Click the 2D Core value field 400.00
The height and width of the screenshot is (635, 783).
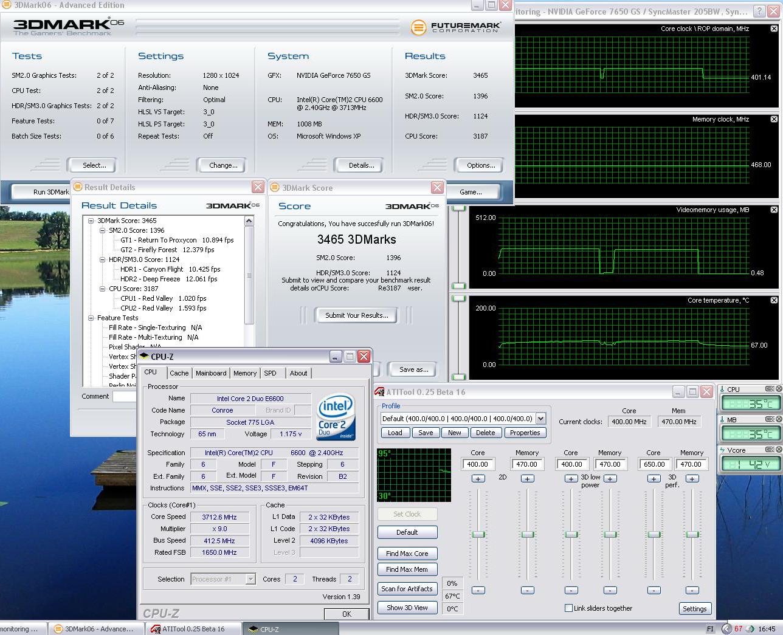coord(477,464)
